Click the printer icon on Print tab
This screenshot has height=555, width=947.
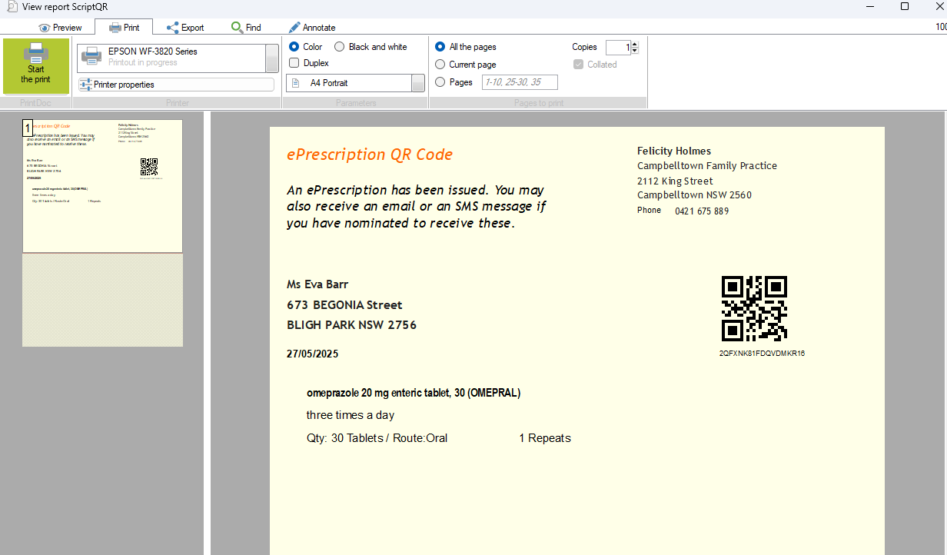115,28
